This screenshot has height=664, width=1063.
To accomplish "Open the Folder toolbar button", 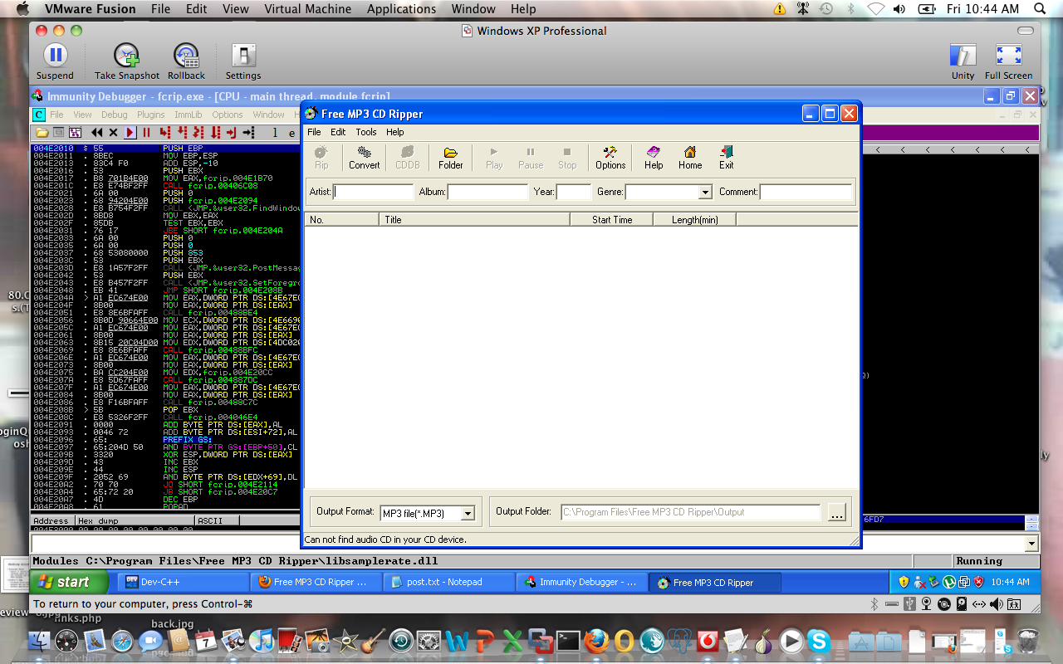I will [451, 158].
